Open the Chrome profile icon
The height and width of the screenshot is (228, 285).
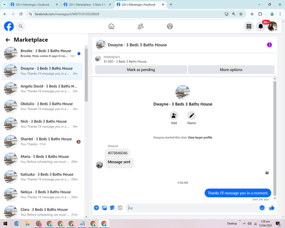[x=272, y=14]
